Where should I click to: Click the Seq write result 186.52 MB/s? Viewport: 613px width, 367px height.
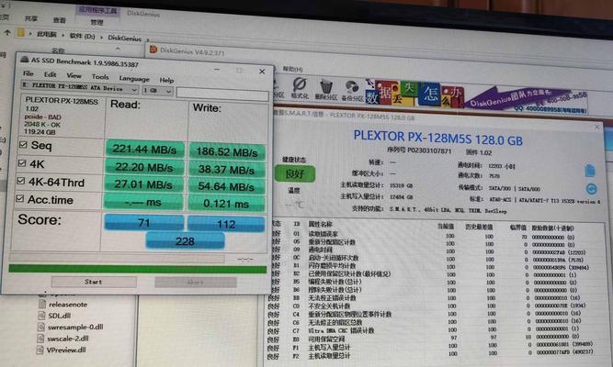tap(227, 151)
